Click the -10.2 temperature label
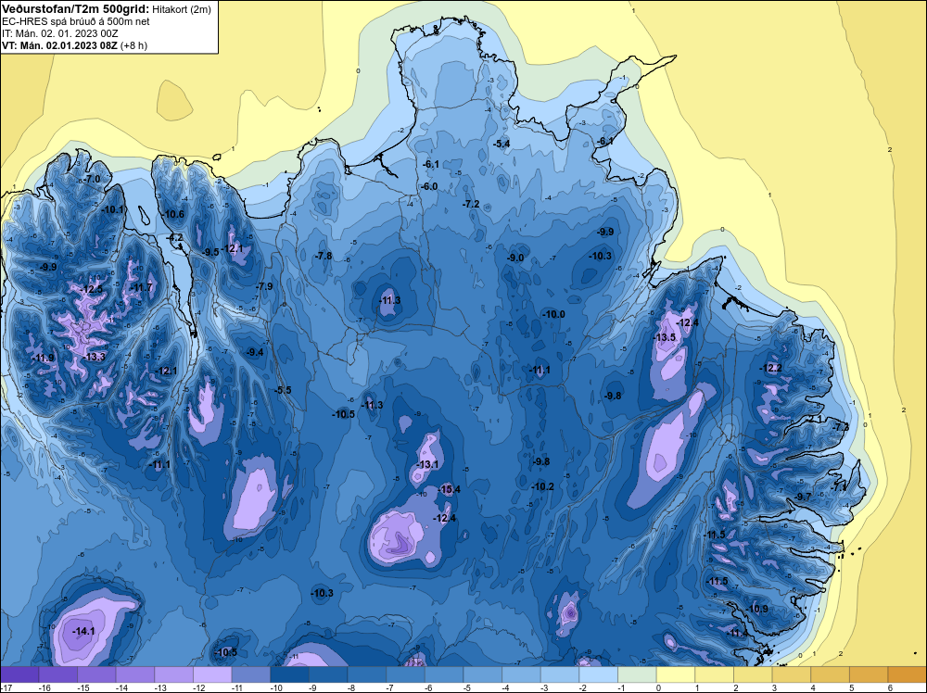This screenshot has height=693, width=927. [542, 486]
